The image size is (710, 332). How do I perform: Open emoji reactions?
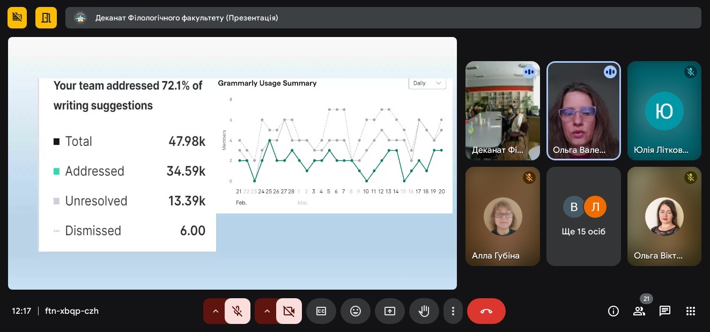pos(356,311)
